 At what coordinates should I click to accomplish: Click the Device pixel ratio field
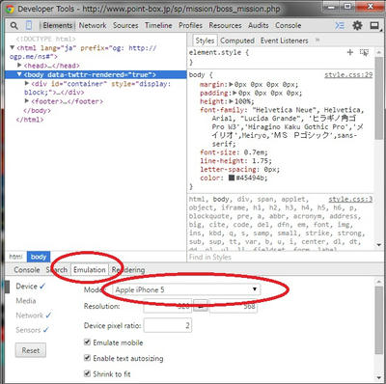click(x=168, y=325)
